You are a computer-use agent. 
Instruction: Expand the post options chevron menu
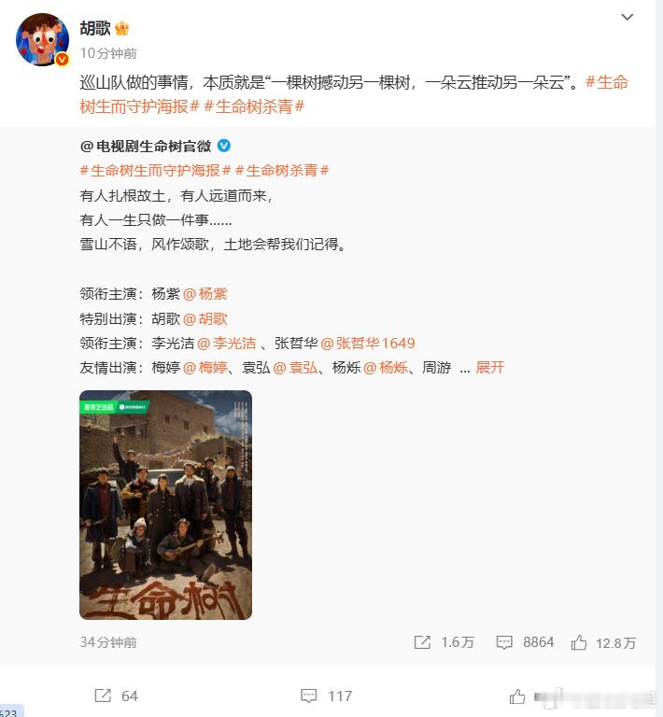627,17
